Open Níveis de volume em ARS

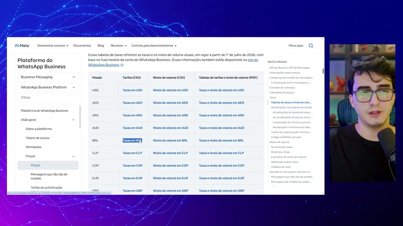170,115
